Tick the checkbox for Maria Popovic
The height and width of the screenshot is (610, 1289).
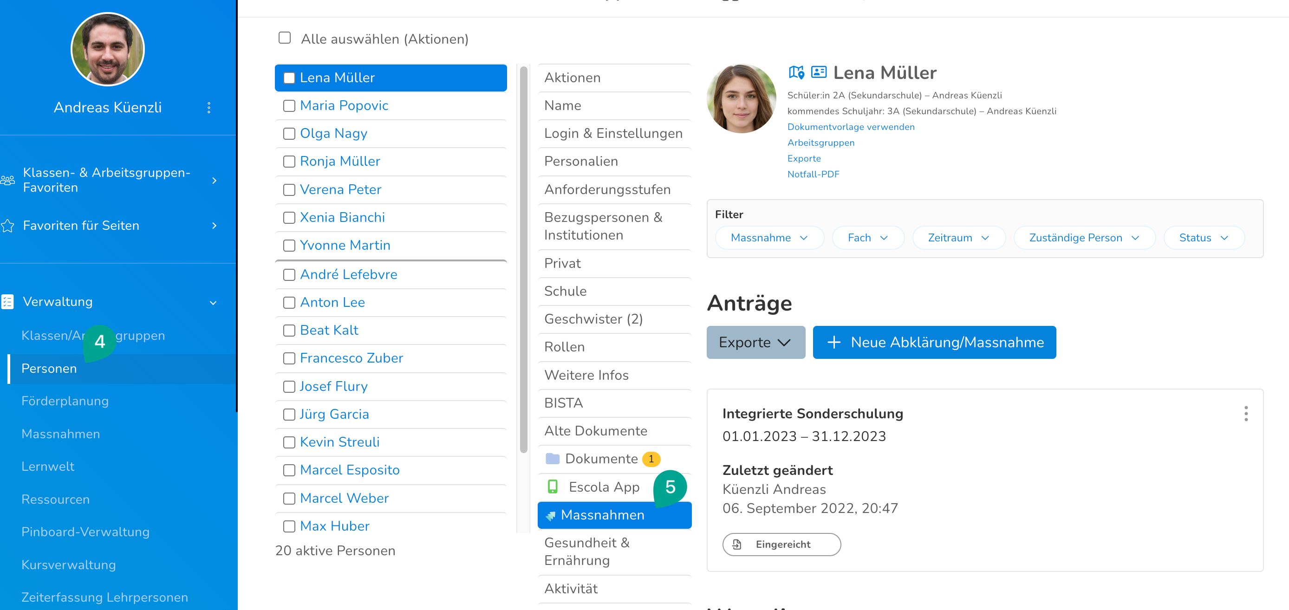289,105
